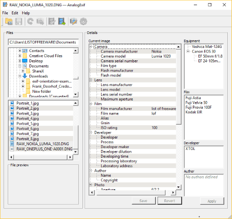The image size is (232, 219).
Task: Click the edit metadata notepad-with-pencil toolbar icon
Action: tap(52, 22)
